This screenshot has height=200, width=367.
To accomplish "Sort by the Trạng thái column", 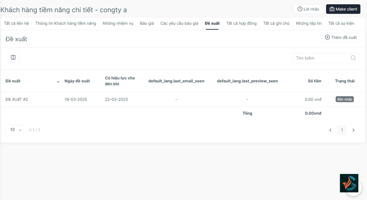I will coord(345,81).
